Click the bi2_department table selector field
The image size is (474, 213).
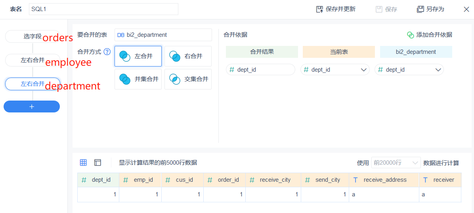click(163, 35)
